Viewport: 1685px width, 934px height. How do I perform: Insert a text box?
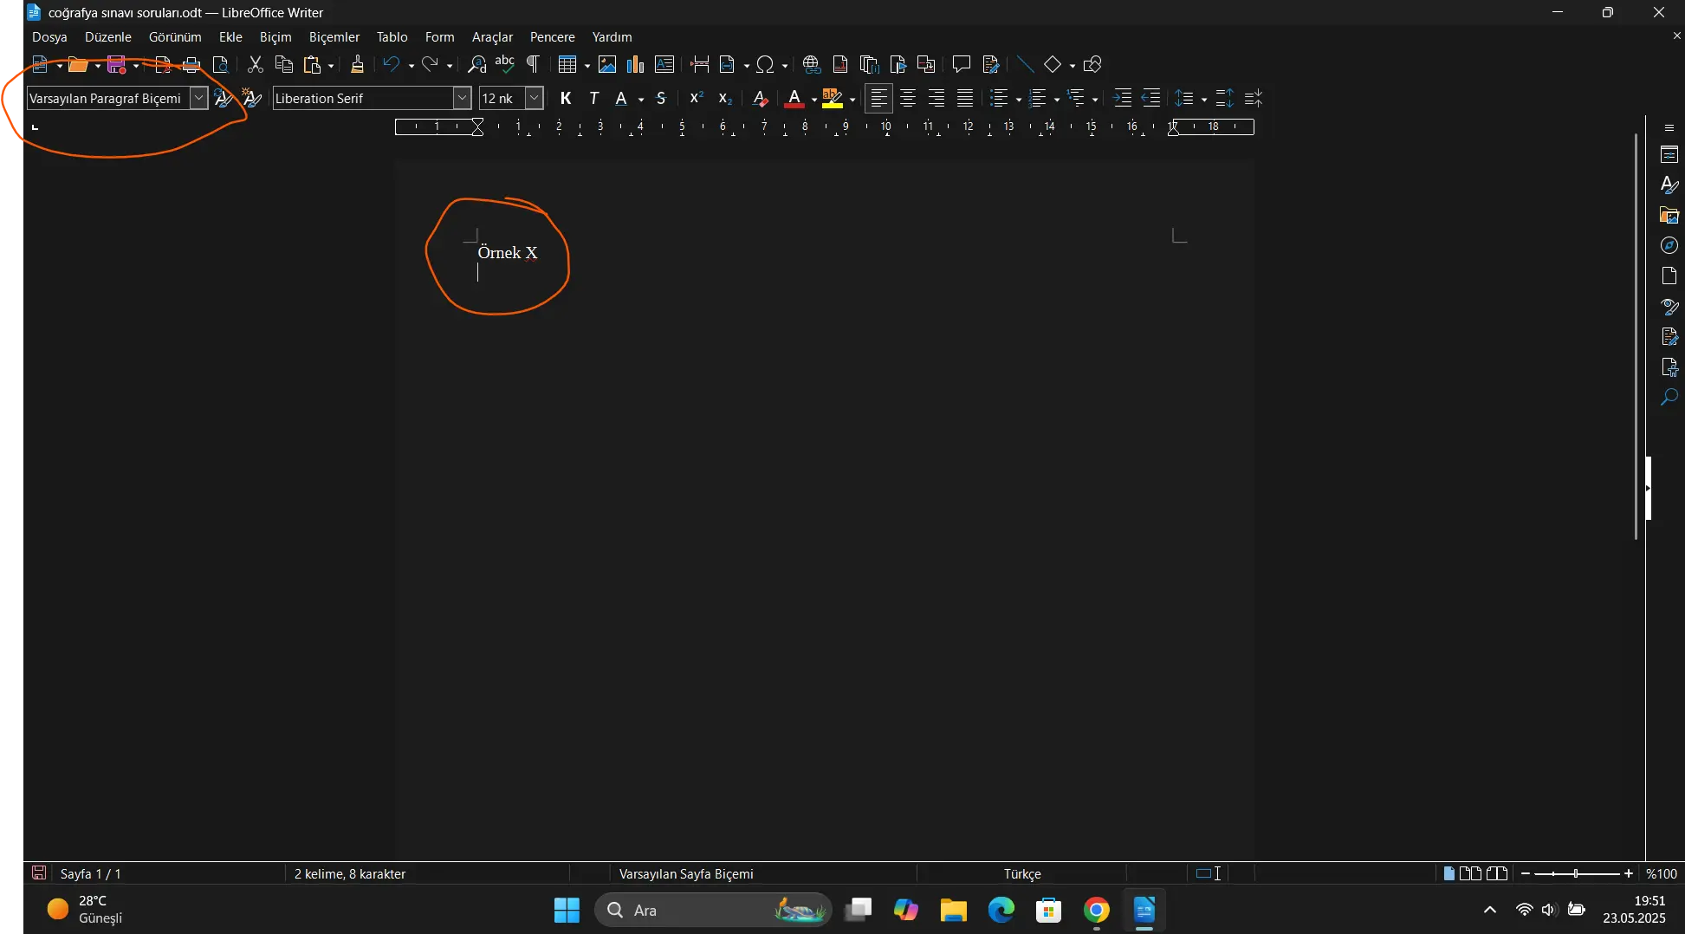click(664, 64)
